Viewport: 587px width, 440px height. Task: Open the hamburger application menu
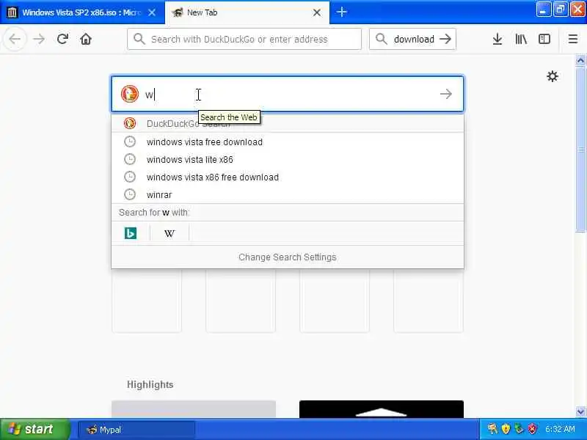click(x=573, y=39)
